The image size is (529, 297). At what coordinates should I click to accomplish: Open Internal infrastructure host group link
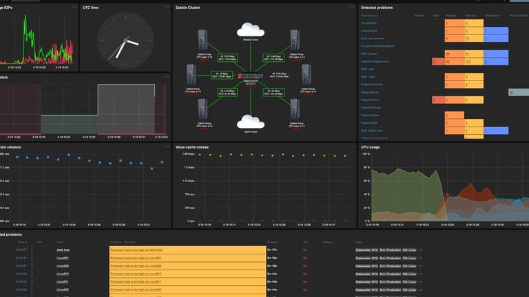375,62
